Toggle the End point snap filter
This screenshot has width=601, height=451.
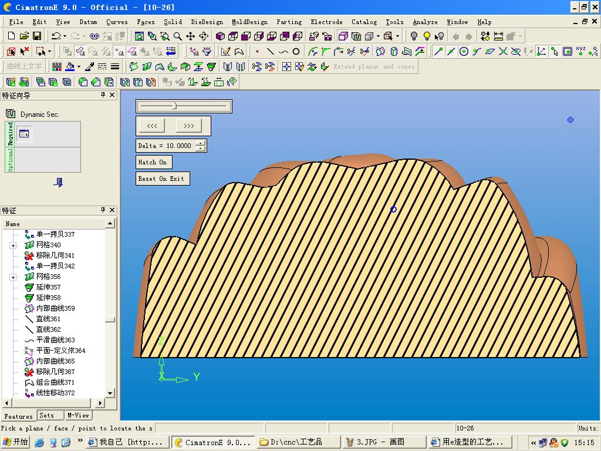438,51
